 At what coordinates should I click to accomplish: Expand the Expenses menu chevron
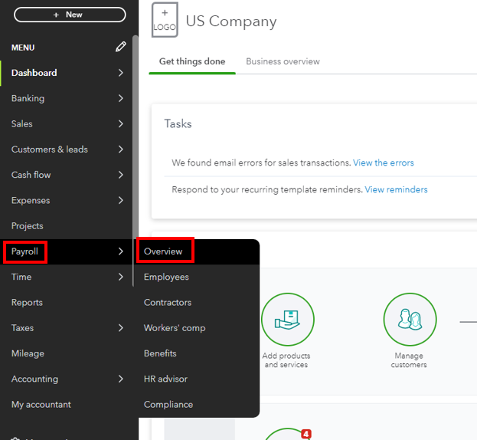(x=121, y=200)
